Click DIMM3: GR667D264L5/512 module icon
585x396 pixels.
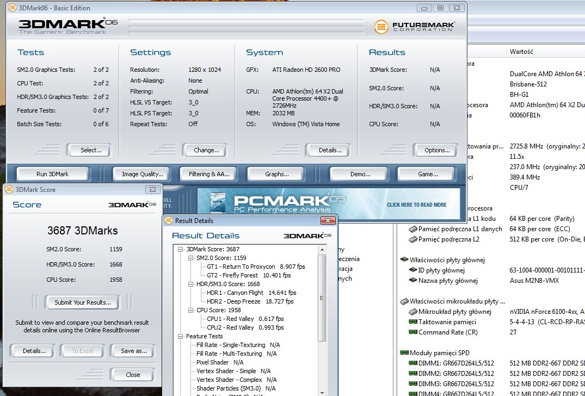pos(412,383)
